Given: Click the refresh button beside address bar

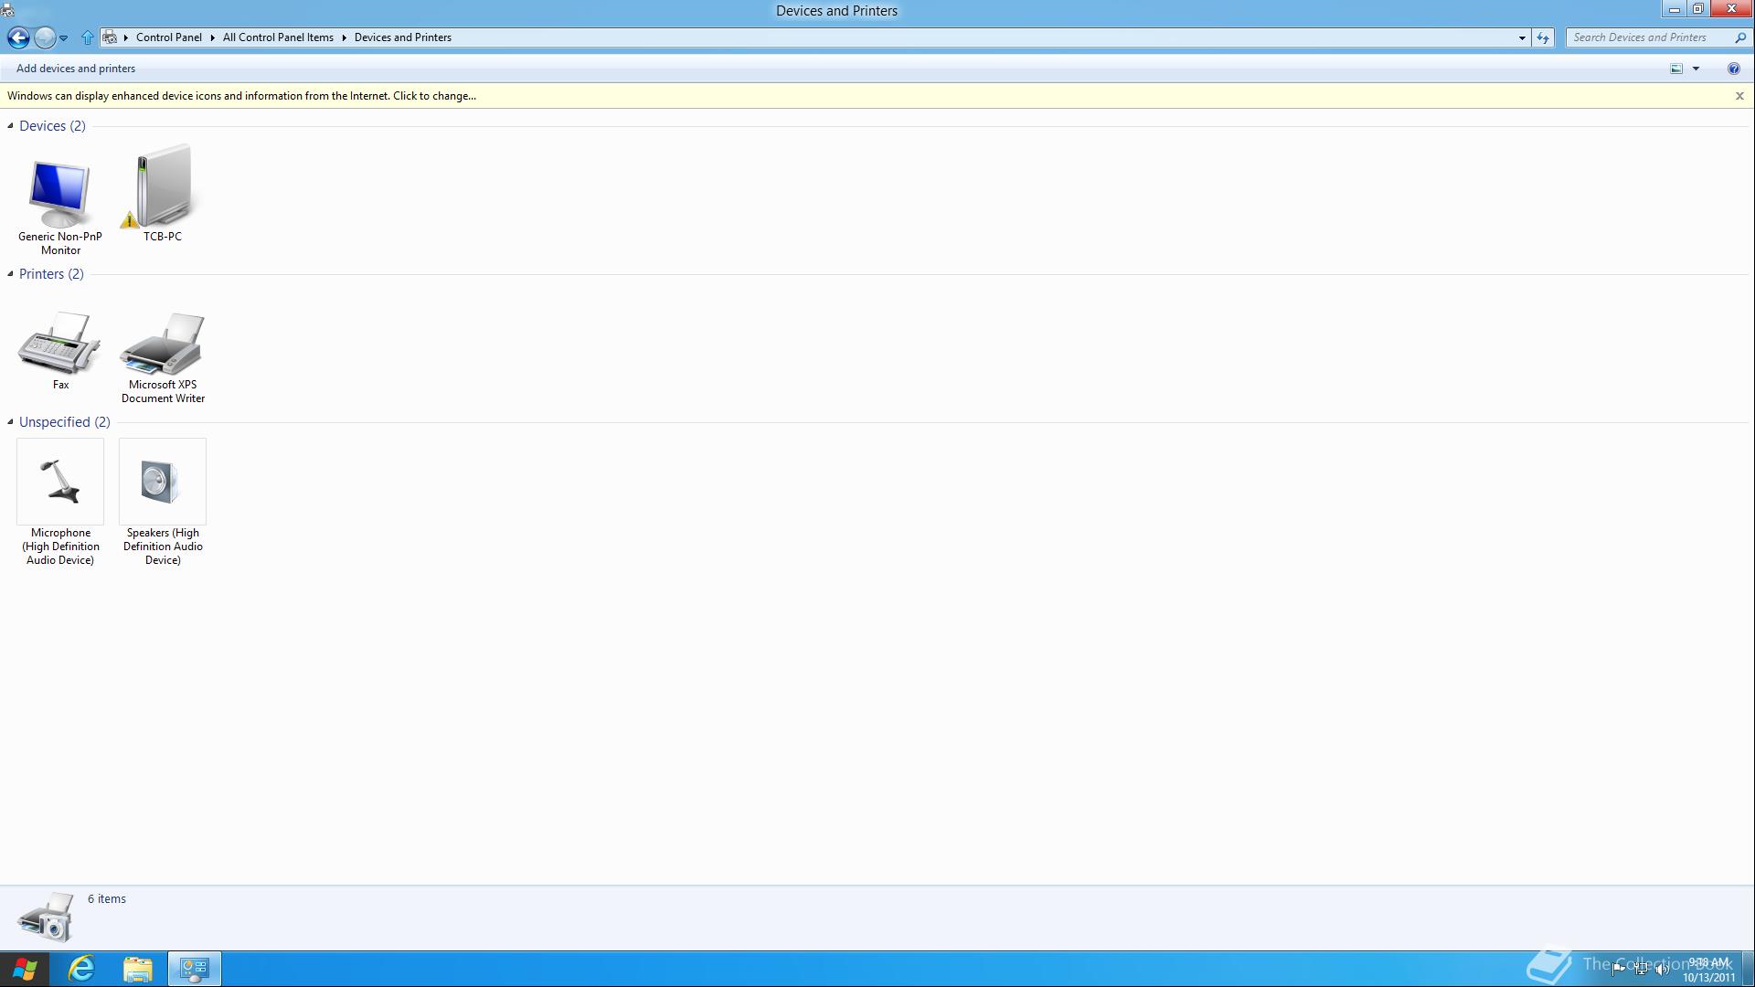Looking at the screenshot, I should pyautogui.click(x=1543, y=37).
